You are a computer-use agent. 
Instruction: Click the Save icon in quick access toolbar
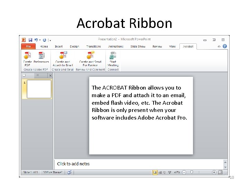tap(30, 40)
